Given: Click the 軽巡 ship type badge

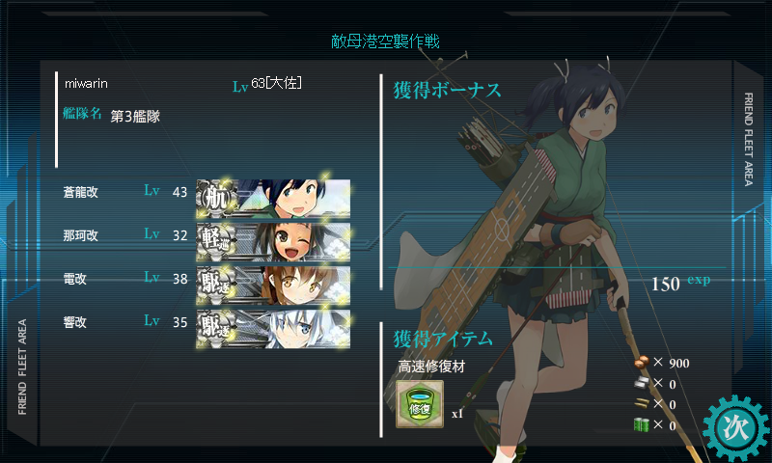Looking at the screenshot, I should coord(214,242).
